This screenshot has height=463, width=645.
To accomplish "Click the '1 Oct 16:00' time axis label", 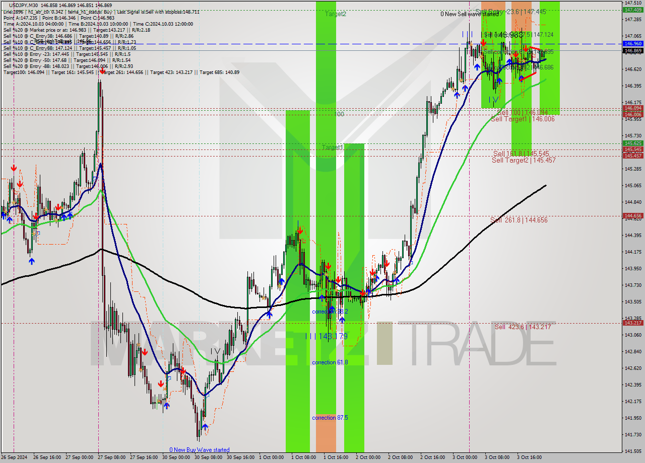I will tap(336, 457).
